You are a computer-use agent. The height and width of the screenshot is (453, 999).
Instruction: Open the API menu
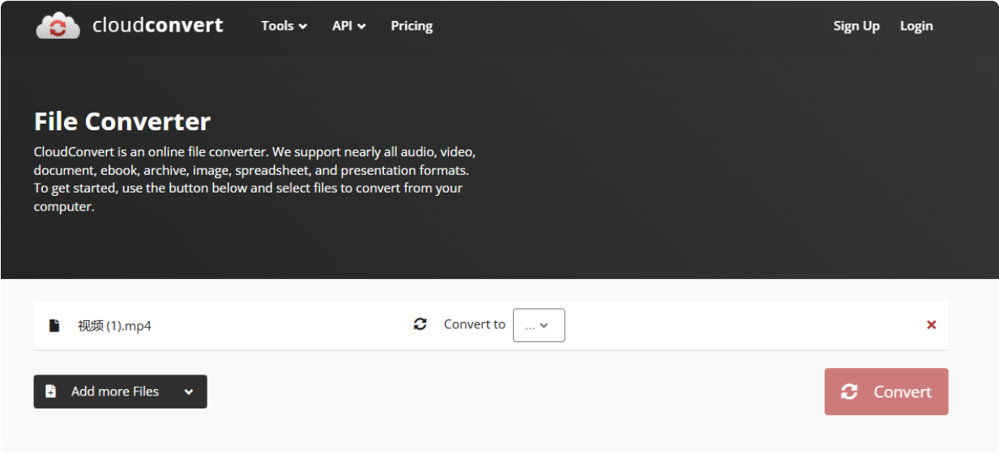pos(349,26)
